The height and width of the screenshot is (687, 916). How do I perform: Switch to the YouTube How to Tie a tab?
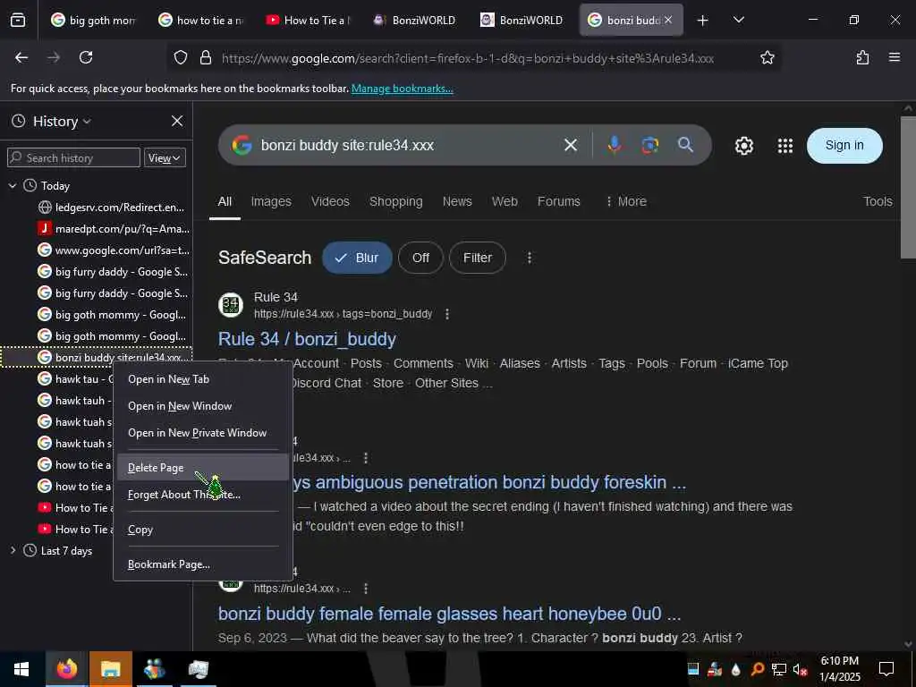309,21
